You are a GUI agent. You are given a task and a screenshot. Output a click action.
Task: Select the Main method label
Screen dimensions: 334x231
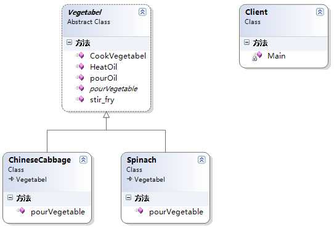(x=276, y=56)
